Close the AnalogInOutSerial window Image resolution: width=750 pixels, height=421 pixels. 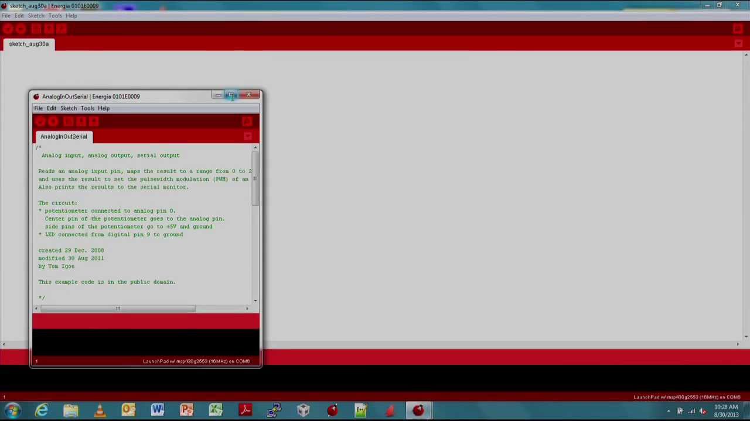point(249,95)
